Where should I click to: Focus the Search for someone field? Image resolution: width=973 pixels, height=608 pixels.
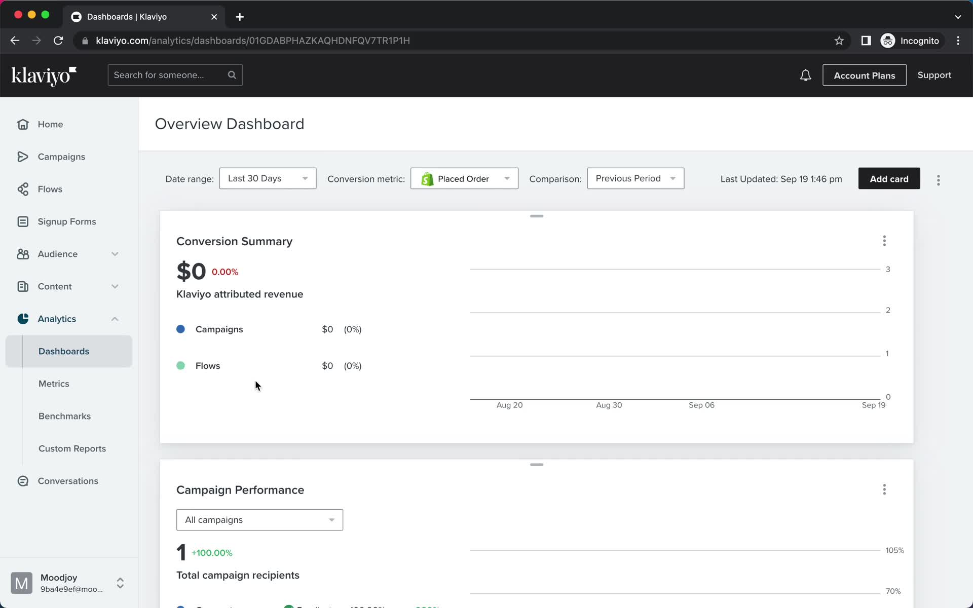(175, 75)
